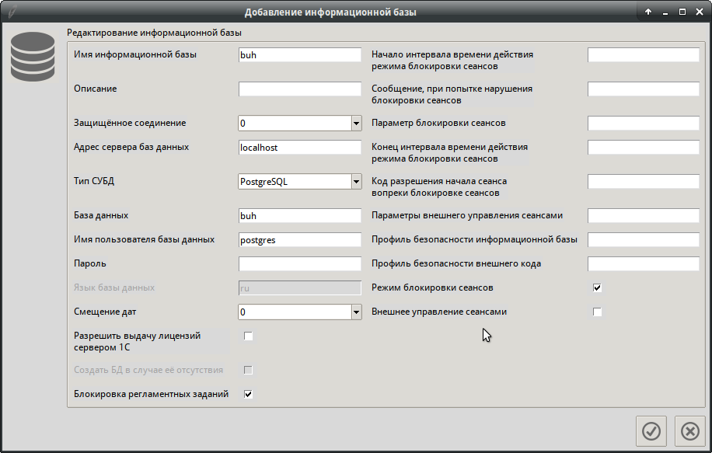Open the "Смещение дат" dropdown
Viewport: 712px width, 453px height.
coord(356,312)
